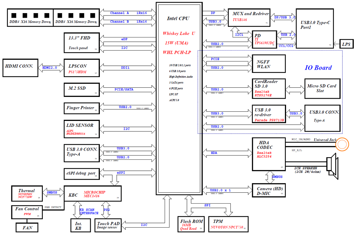This screenshot has height=234, width=354.
Task: Click the 'MICROCHIP MEC1416' text
Action: coord(95,194)
